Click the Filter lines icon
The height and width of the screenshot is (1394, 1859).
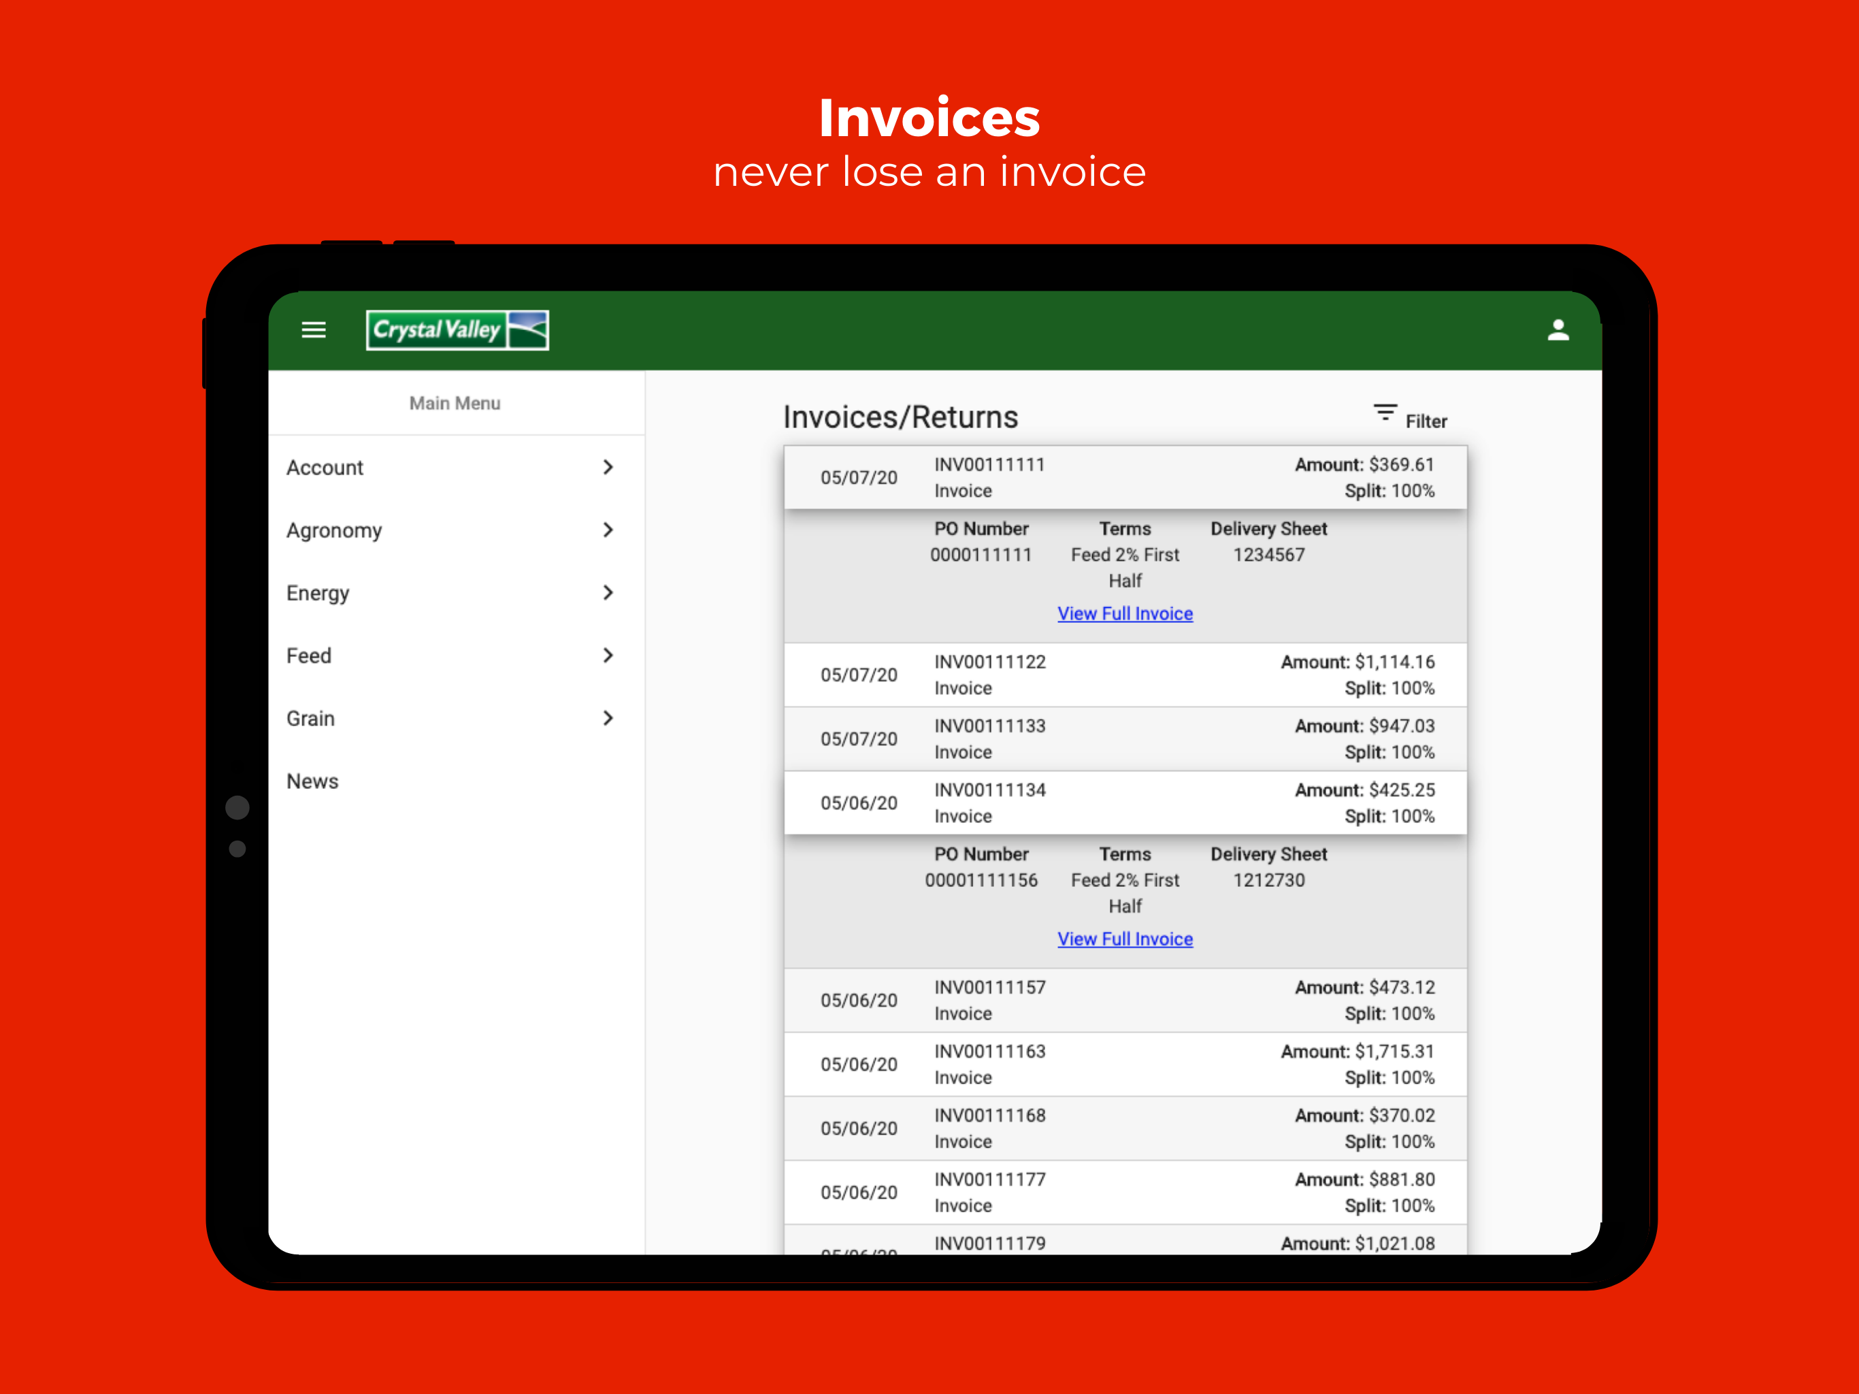[1385, 412]
